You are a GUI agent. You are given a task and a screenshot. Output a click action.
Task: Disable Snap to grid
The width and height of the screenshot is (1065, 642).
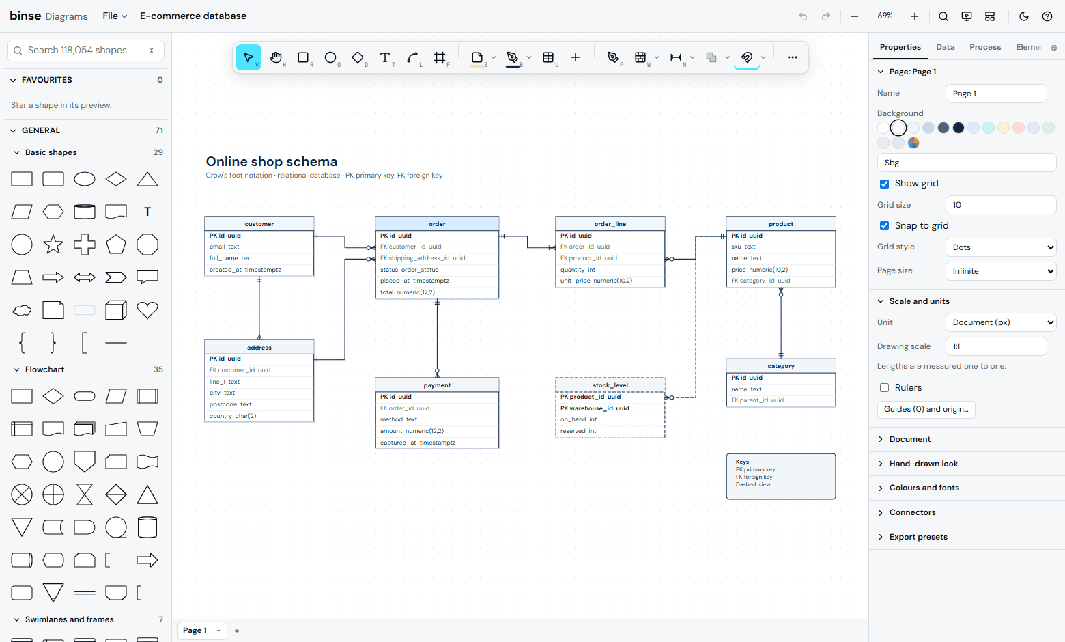click(885, 226)
